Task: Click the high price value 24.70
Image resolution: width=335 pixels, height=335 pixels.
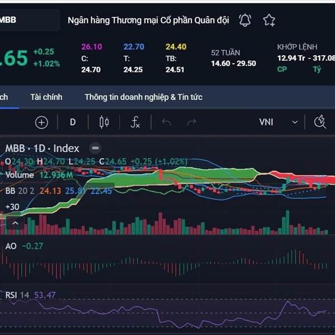Action: coord(91,70)
